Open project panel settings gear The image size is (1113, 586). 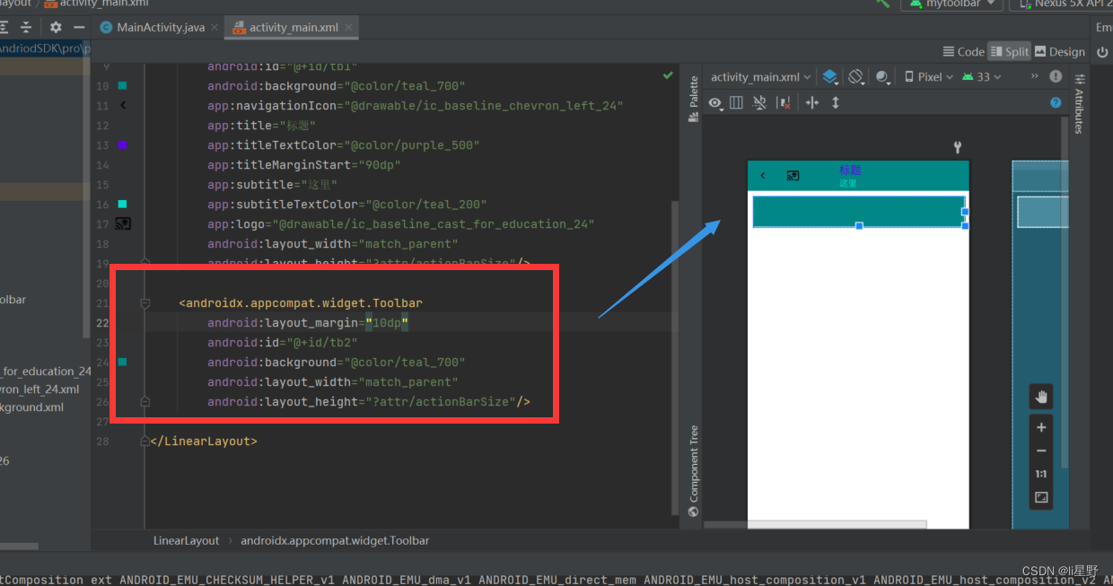[56, 28]
